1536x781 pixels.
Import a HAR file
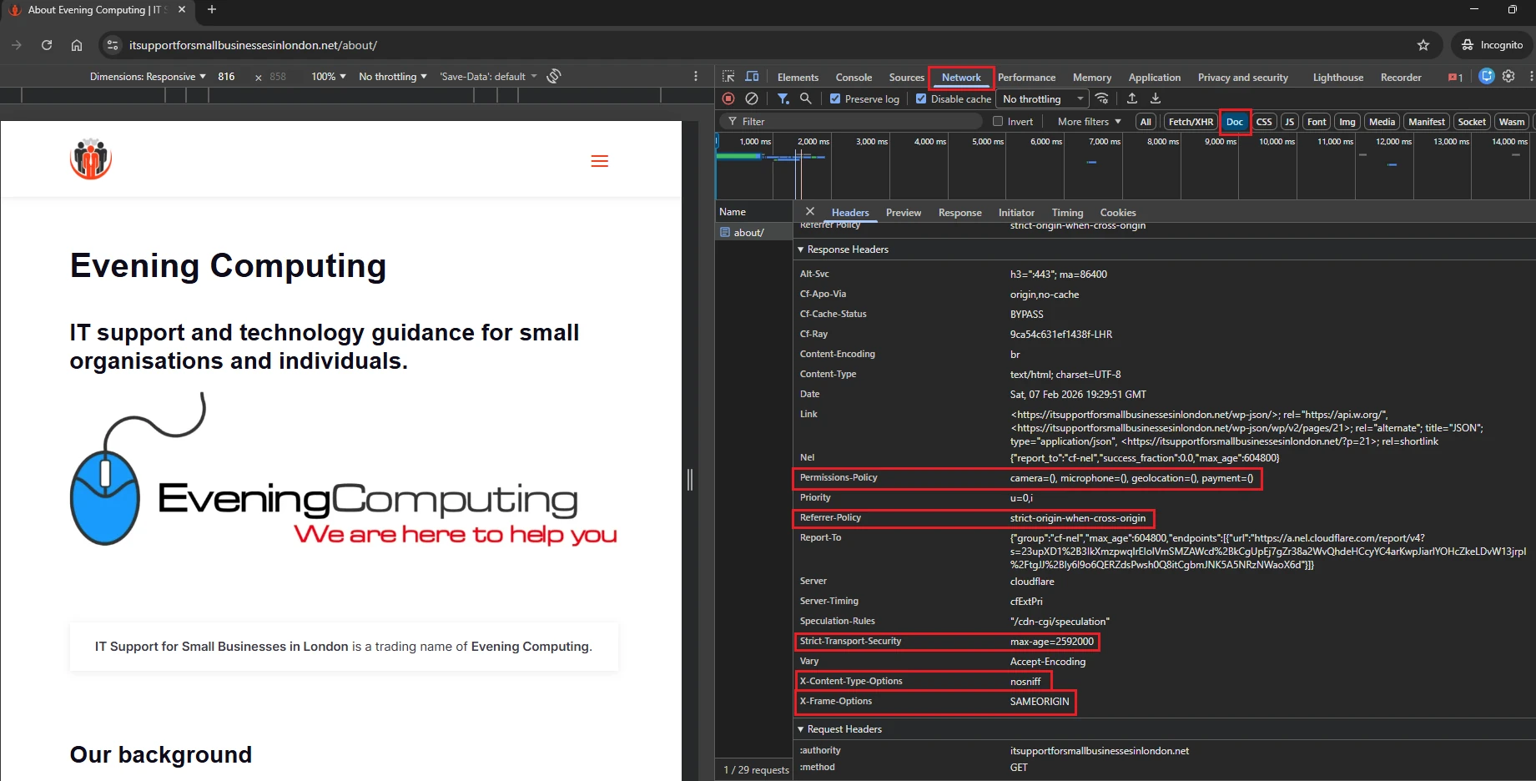[x=1132, y=98]
